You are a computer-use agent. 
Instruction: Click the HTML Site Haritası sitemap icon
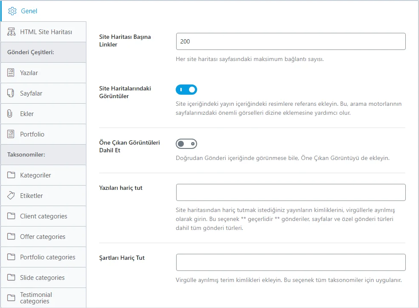pos(11,32)
